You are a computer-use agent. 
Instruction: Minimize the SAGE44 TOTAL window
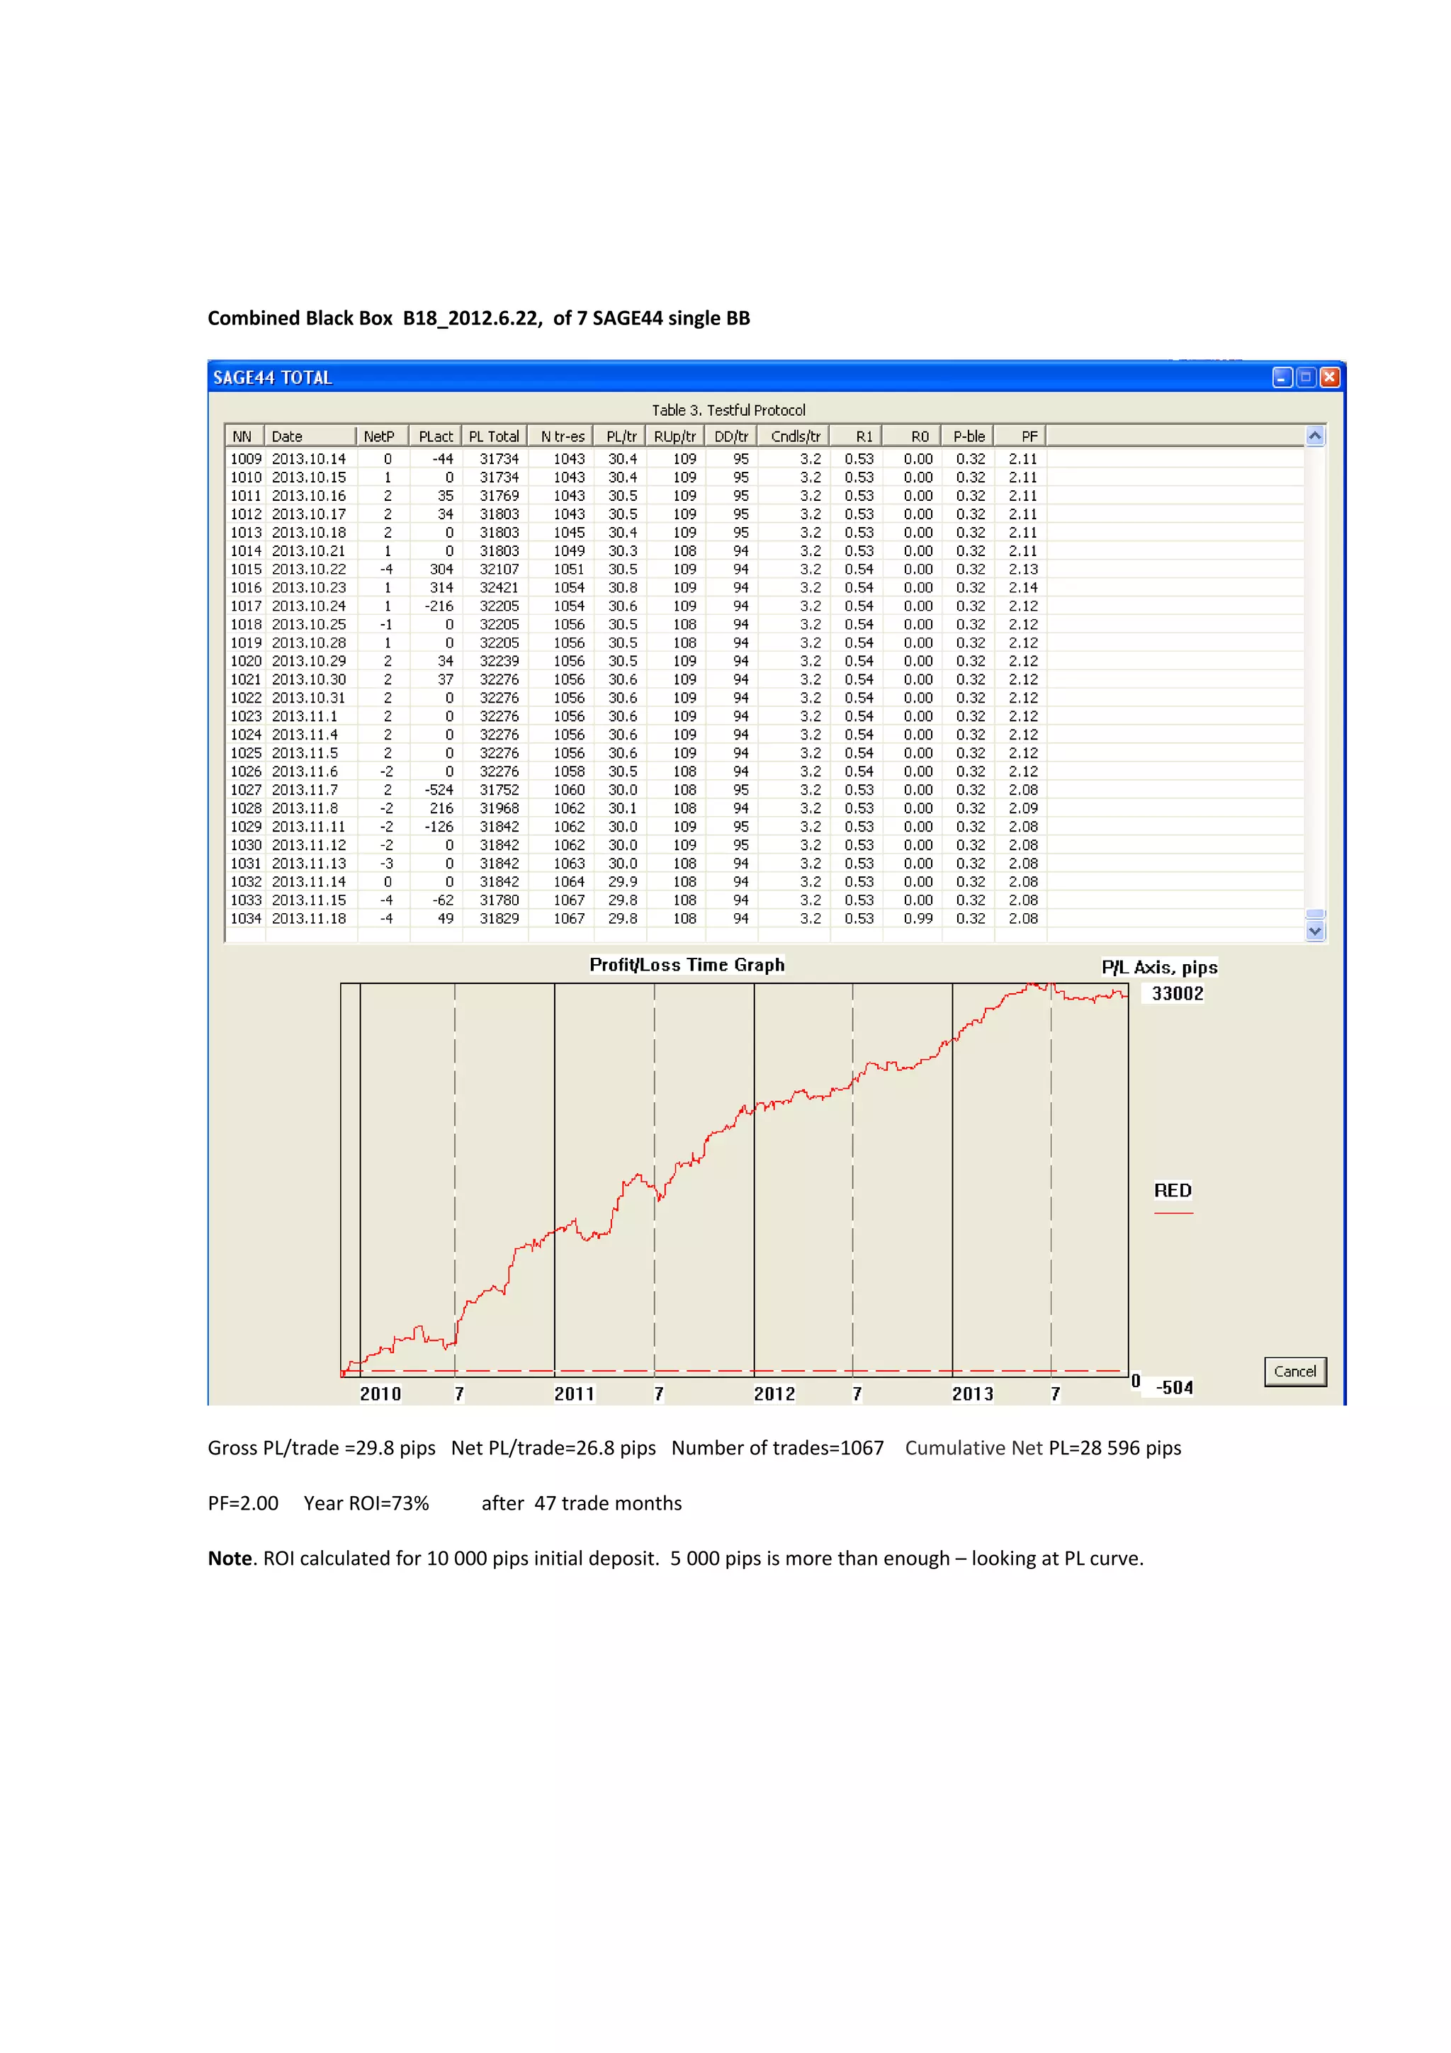click(x=1282, y=378)
